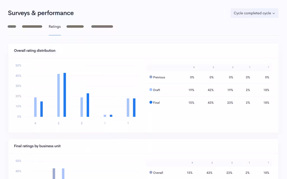Click the Final legend dot
Screen dimensions: 287x179
151,102
